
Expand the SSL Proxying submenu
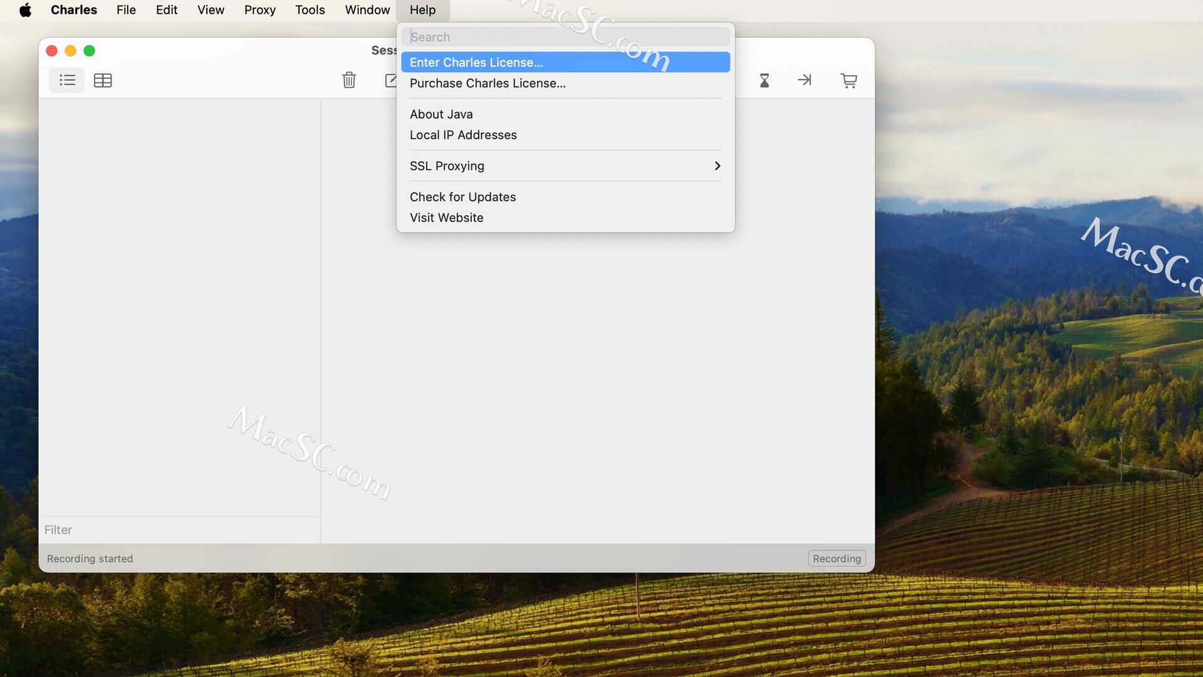pyautogui.click(x=565, y=166)
